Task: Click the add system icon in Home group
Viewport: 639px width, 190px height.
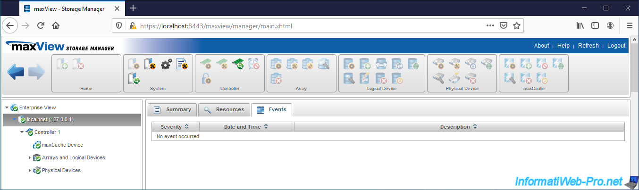Action: tap(63, 65)
